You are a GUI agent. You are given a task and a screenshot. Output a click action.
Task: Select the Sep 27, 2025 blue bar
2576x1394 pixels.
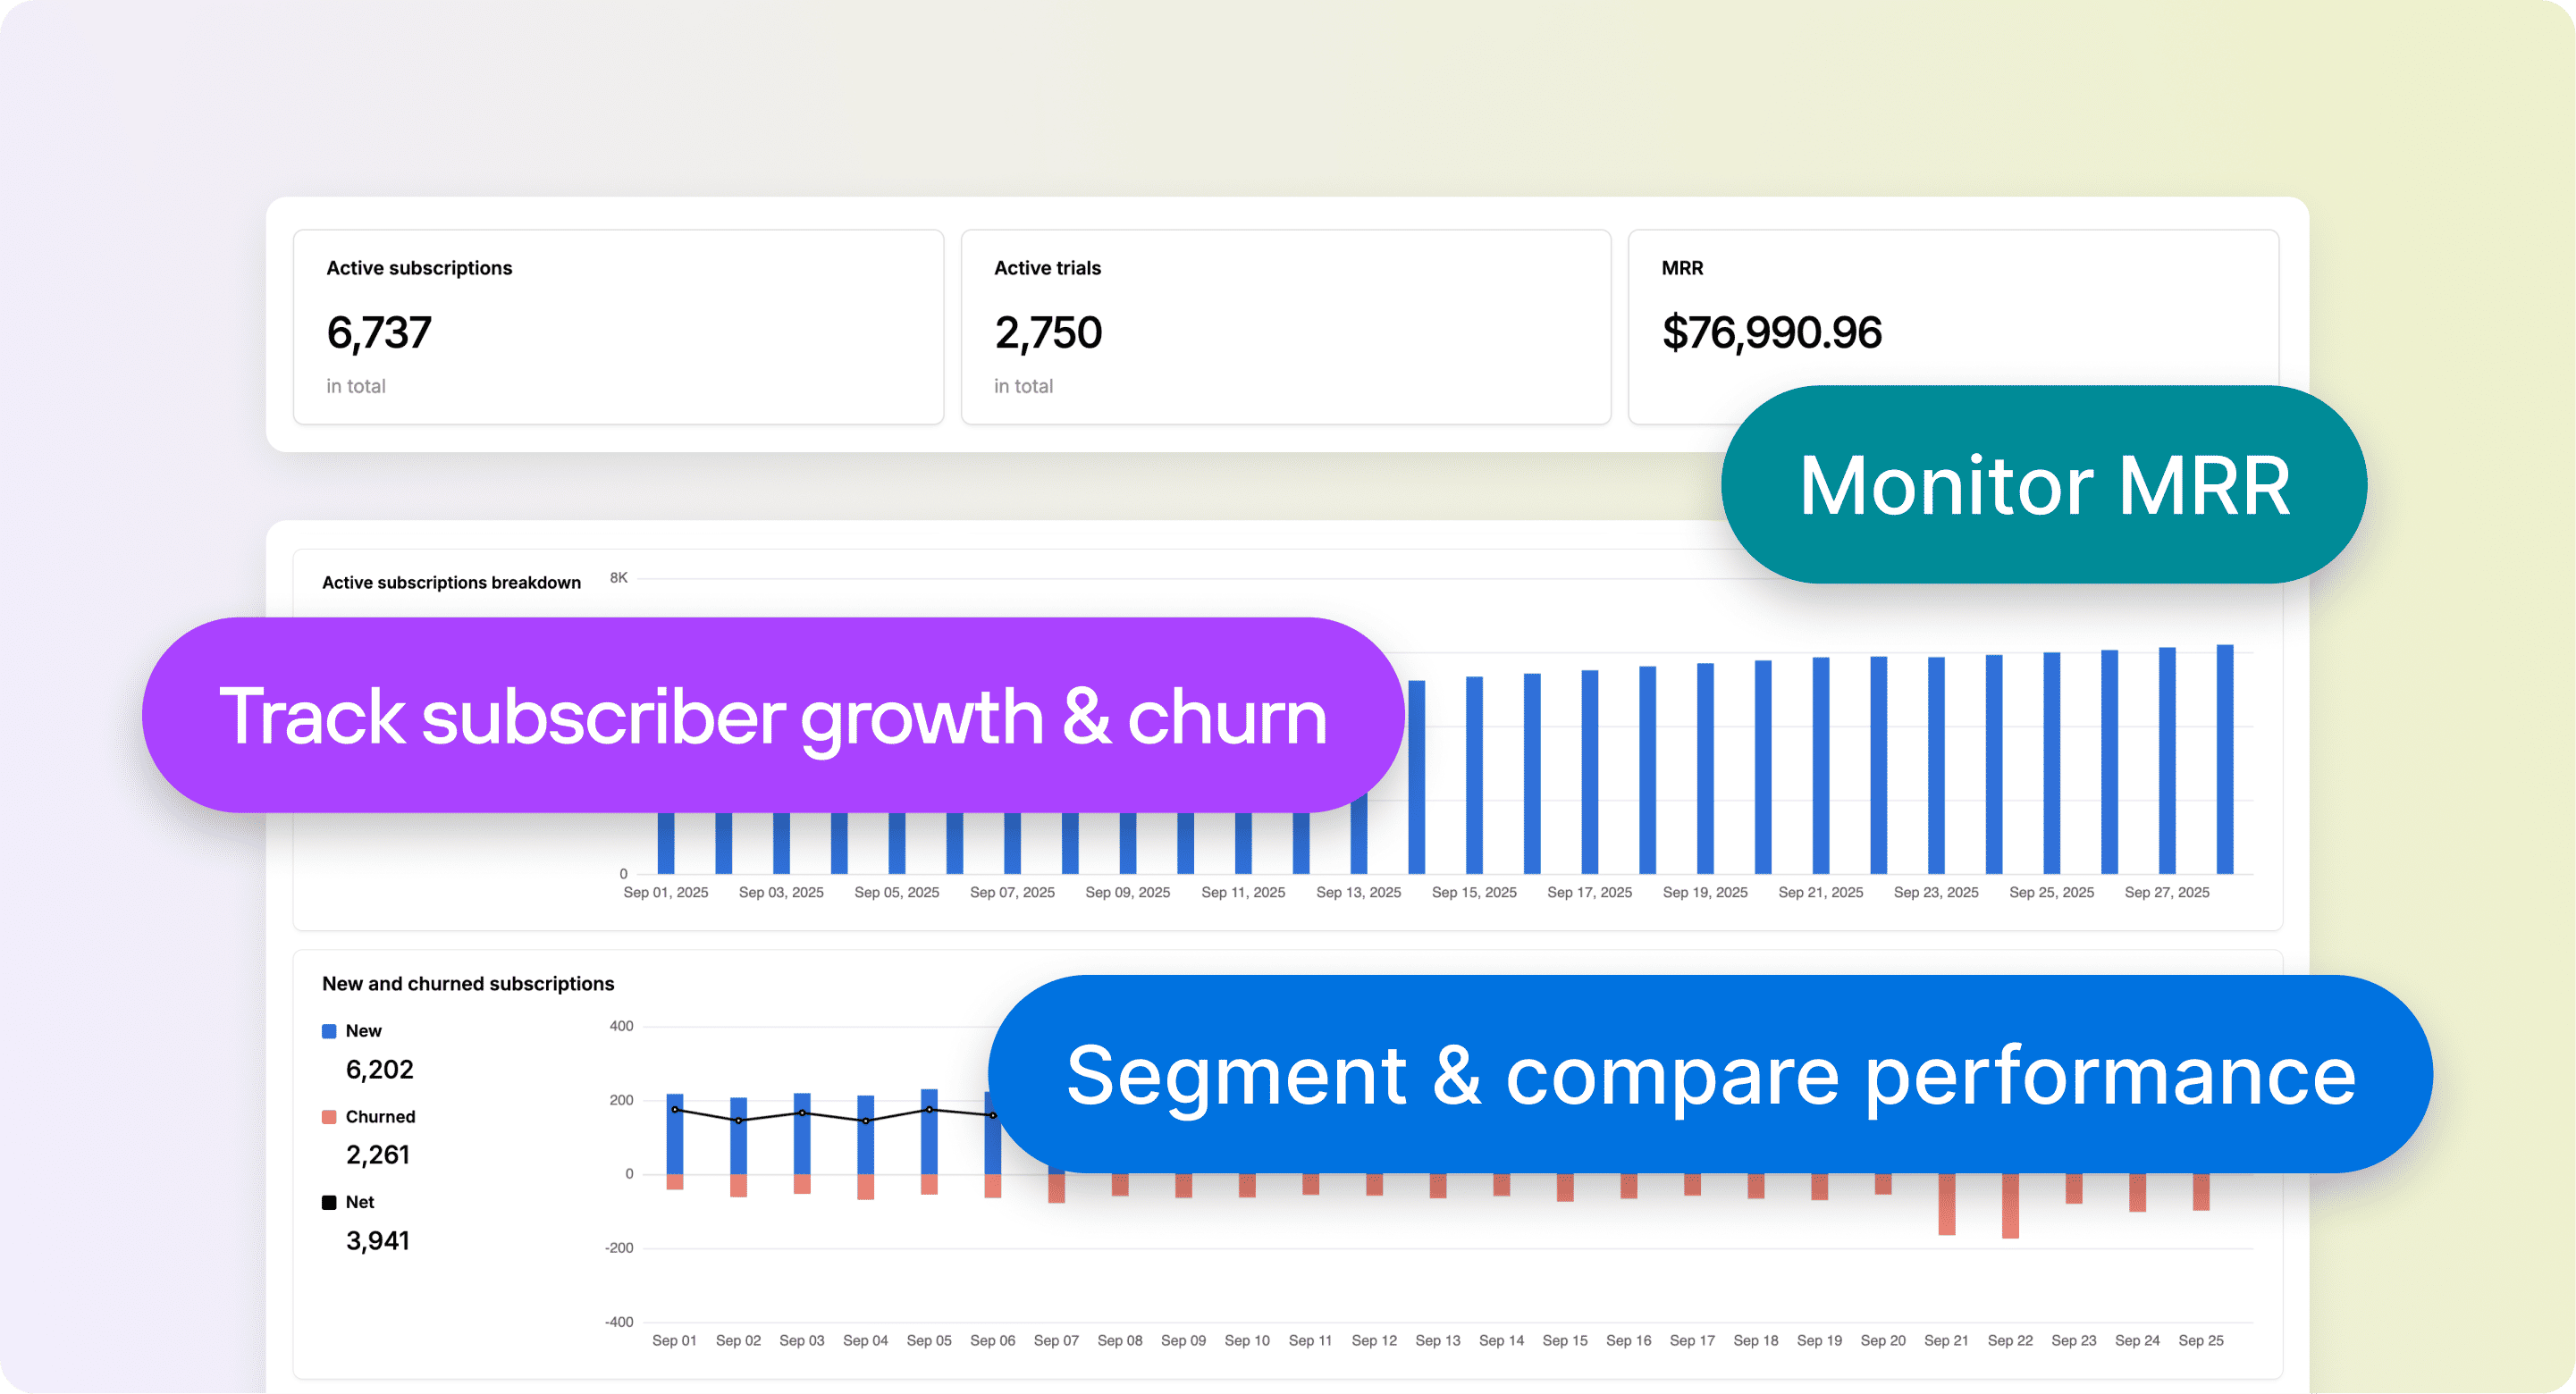[2167, 760]
